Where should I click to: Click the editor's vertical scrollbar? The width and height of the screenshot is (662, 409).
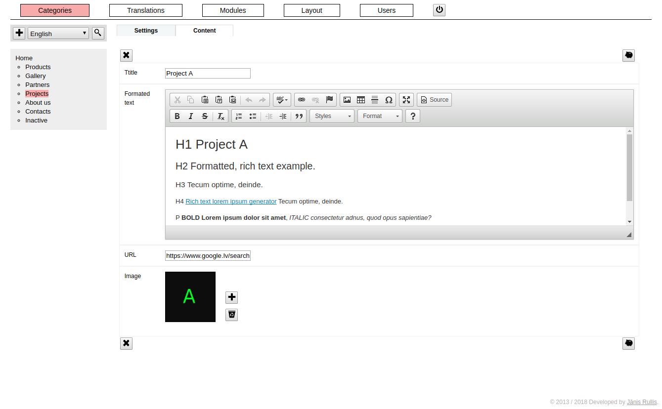click(x=629, y=176)
